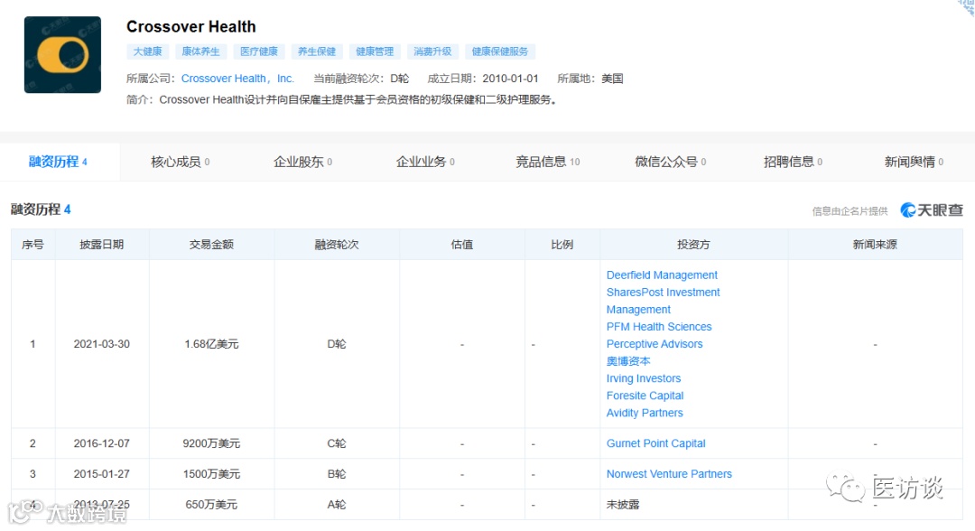
Task: Switch to the 招聘信息 tab
Action: [x=793, y=162]
